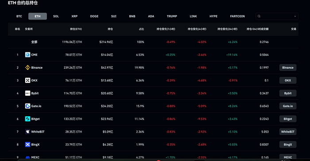Click the Gate.io logo icon
The image size is (310, 161).
pos(27,106)
